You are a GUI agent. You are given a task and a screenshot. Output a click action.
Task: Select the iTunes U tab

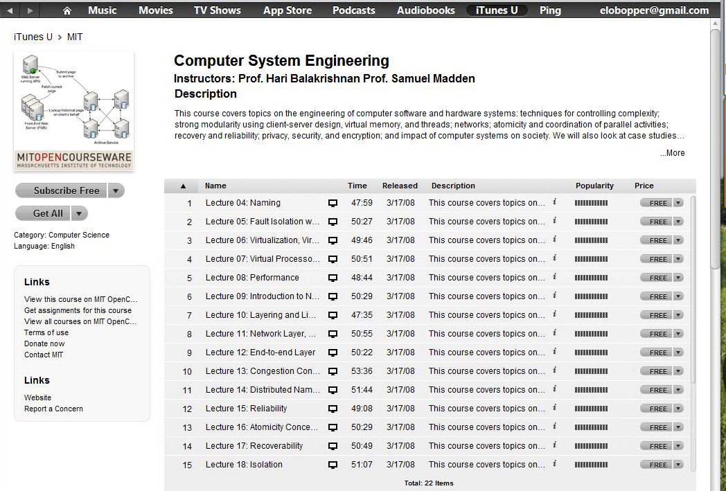point(496,10)
